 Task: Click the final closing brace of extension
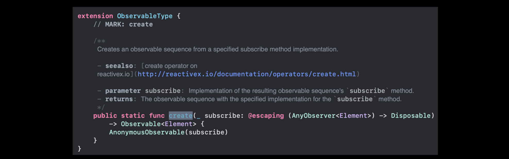[79, 149]
